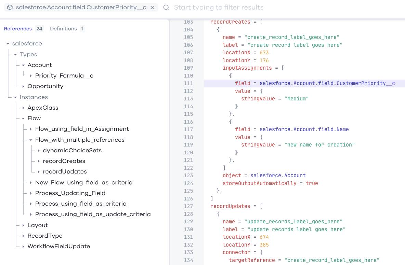The height and width of the screenshot is (265, 405).
Task: Select the Flow tree label
Action: click(x=34, y=118)
